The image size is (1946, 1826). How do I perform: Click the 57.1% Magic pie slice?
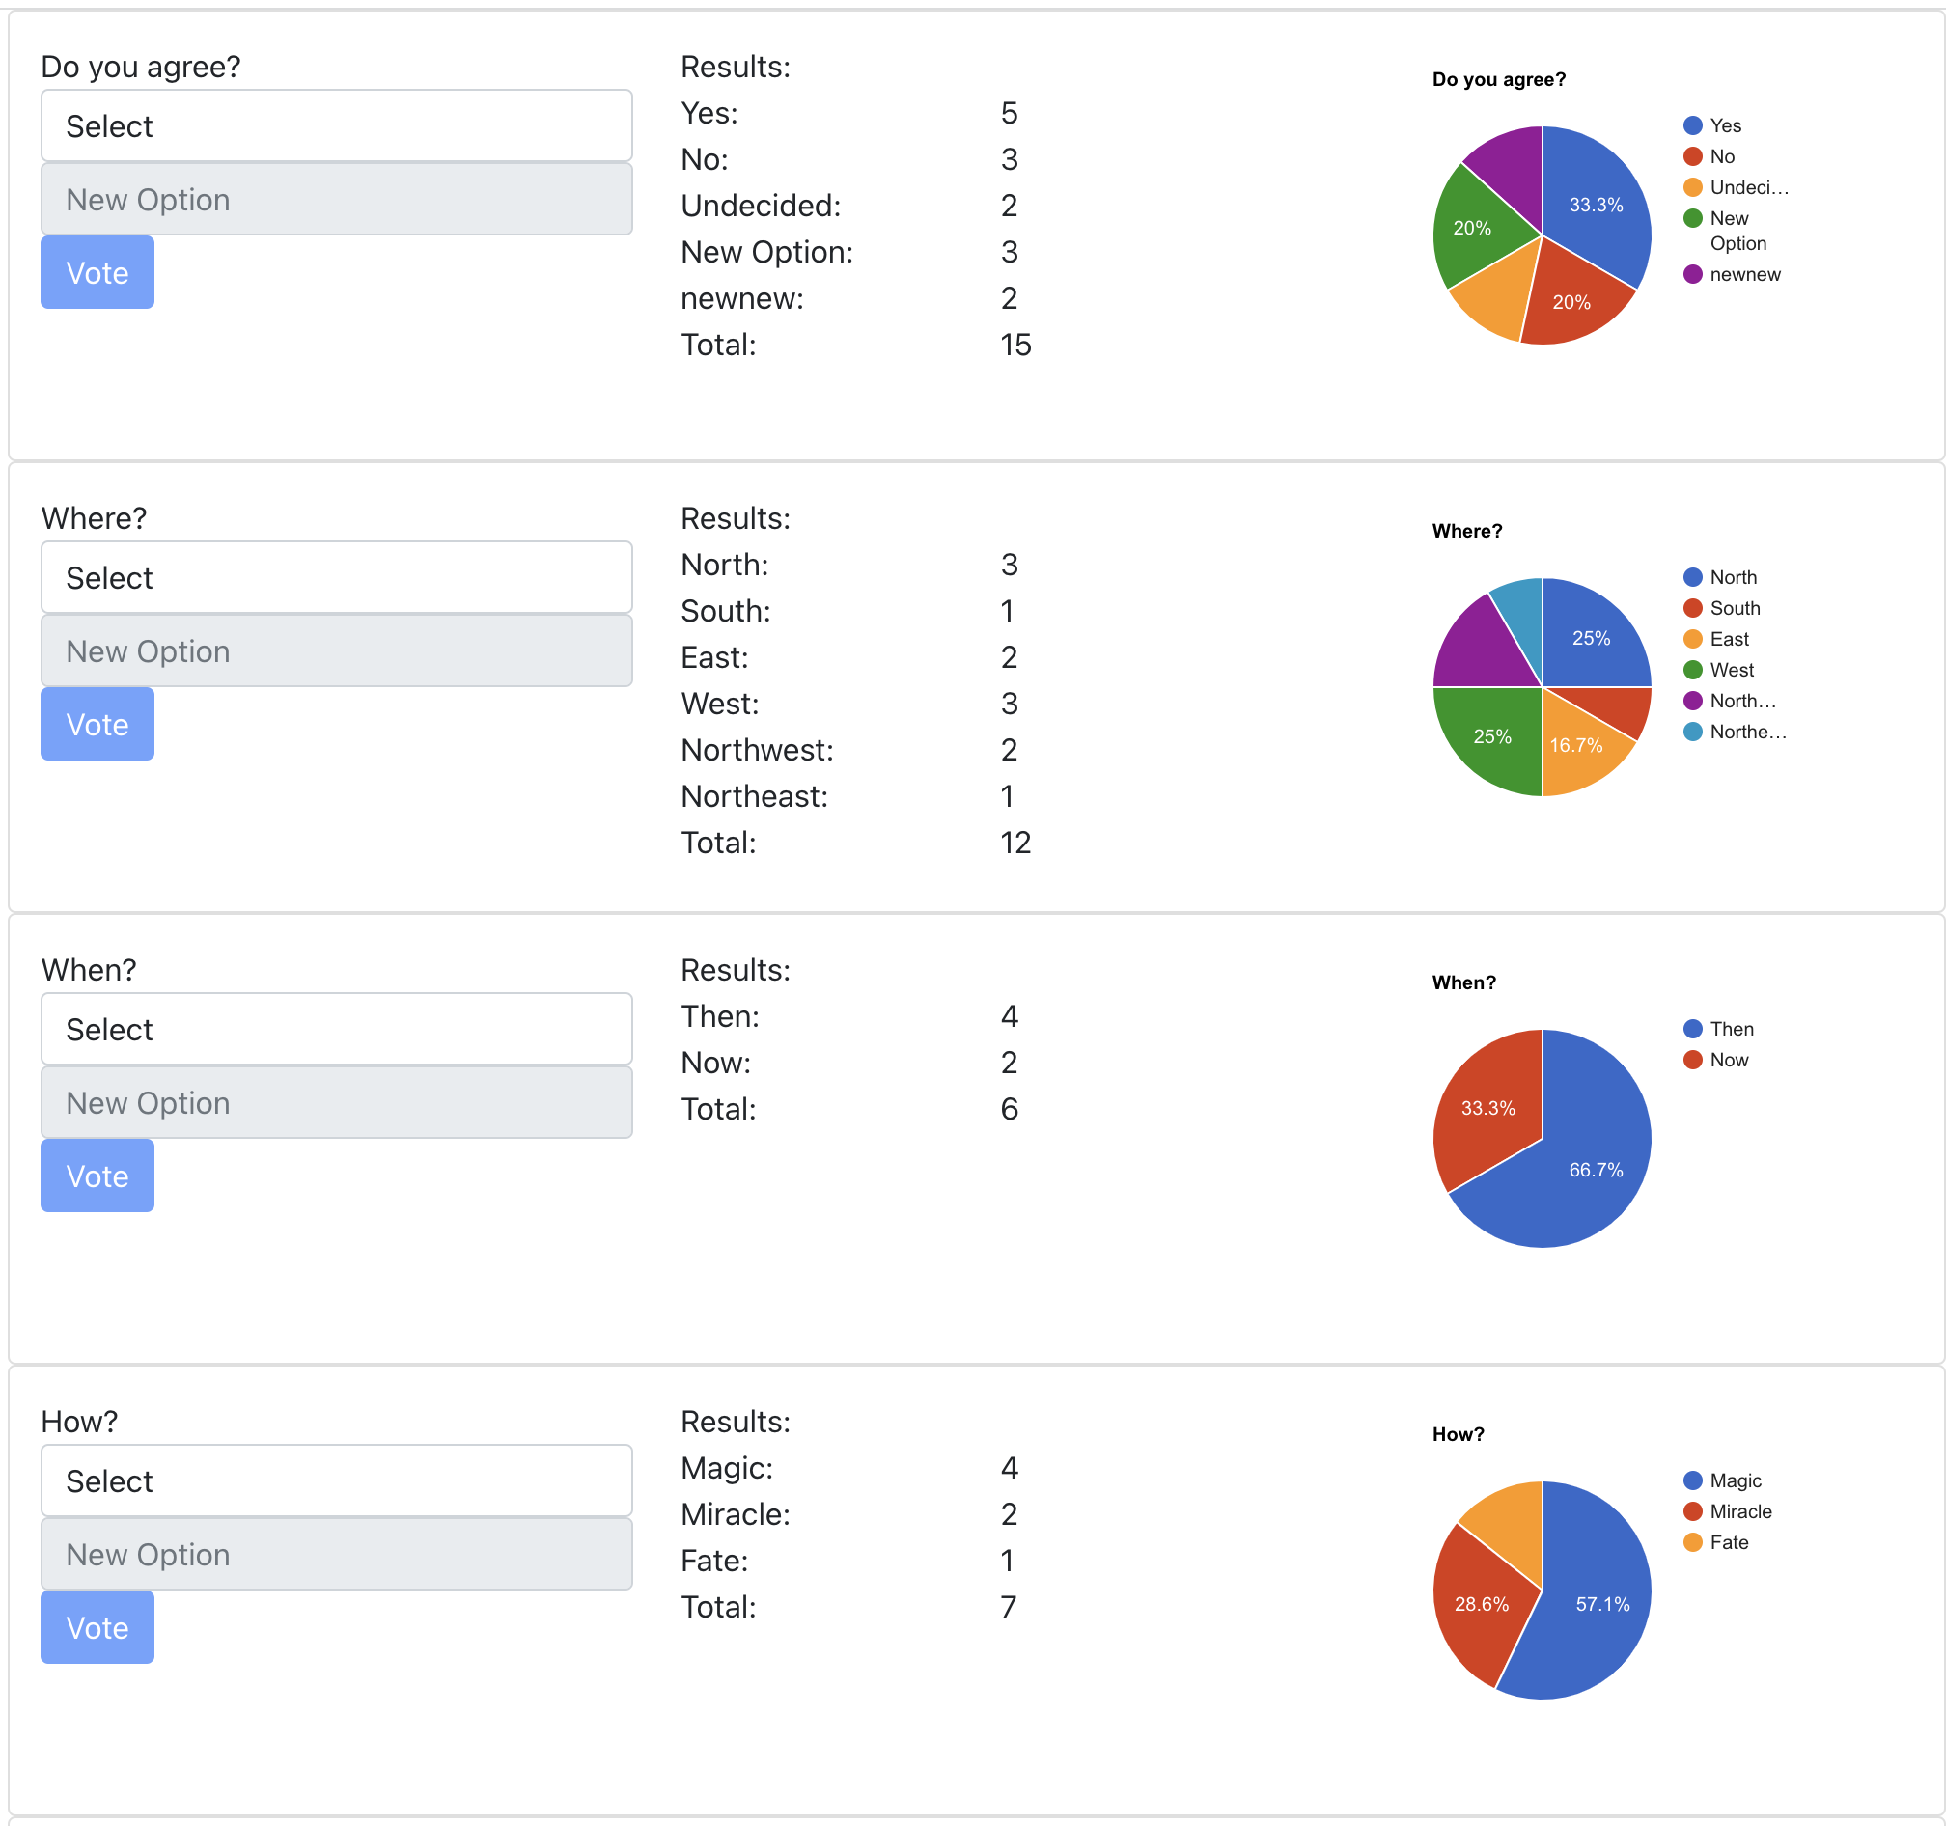(1591, 1605)
